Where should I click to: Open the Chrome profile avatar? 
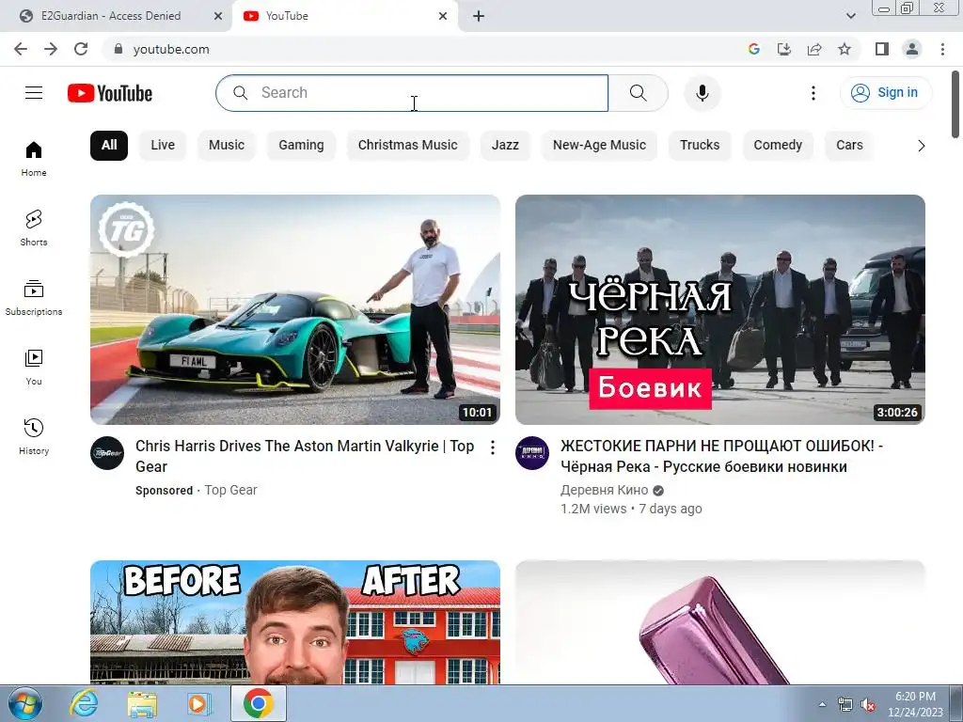tap(912, 49)
